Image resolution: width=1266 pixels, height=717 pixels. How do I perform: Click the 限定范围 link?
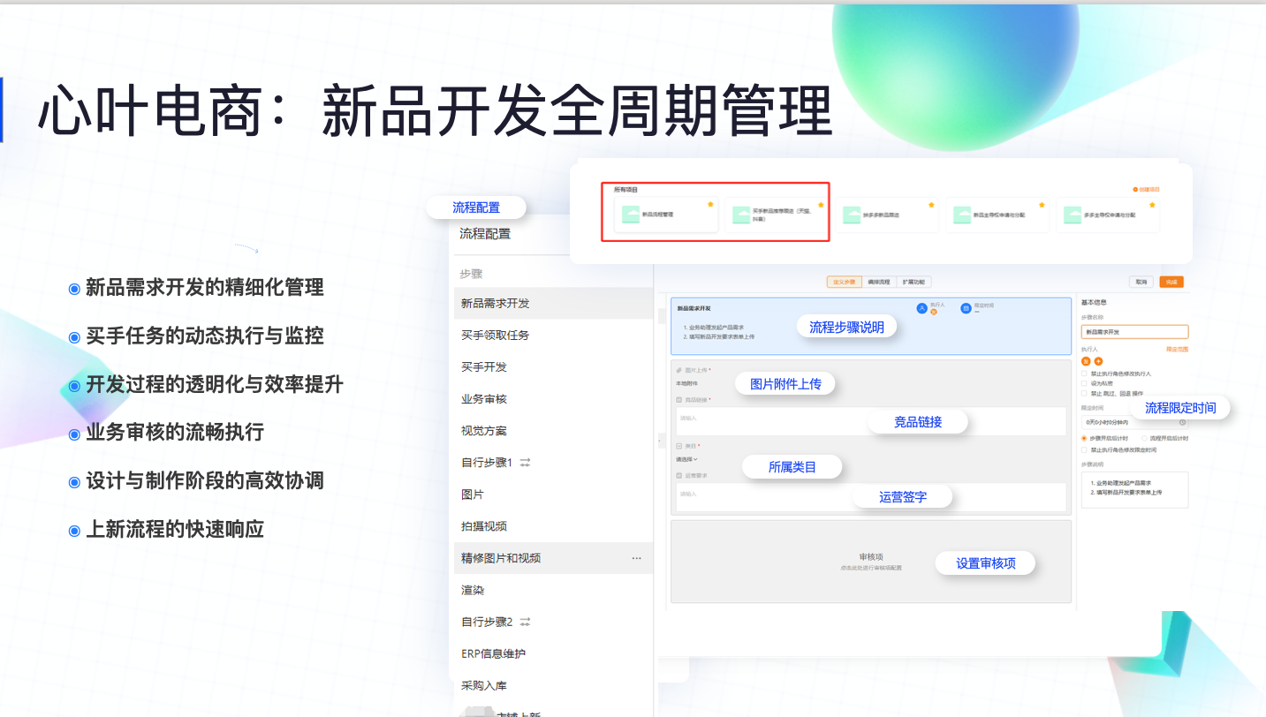pyautogui.click(x=1177, y=350)
